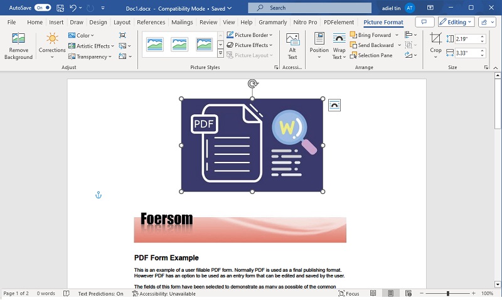Apply the second picture style thumbnail
Screen dimensions: 502x300
pyautogui.click(x=179, y=45)
